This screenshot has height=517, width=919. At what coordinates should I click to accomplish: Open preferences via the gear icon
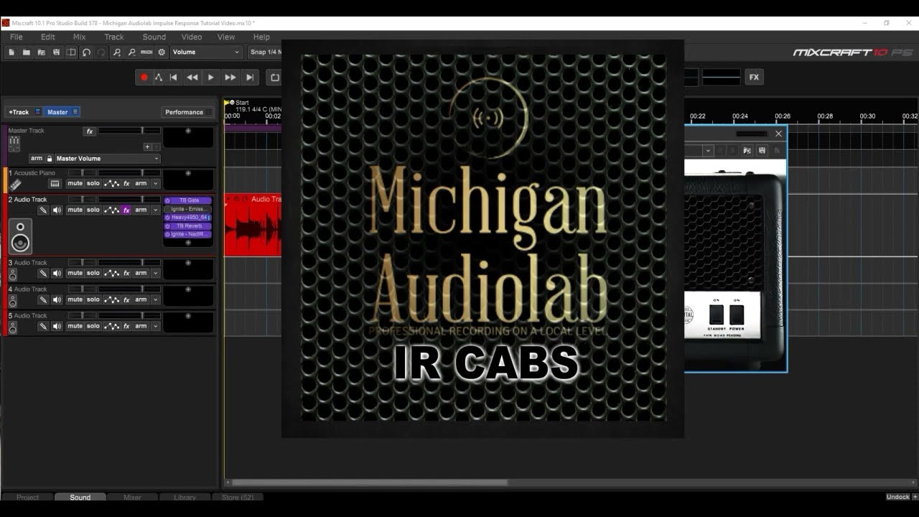(x=162, y=52)
